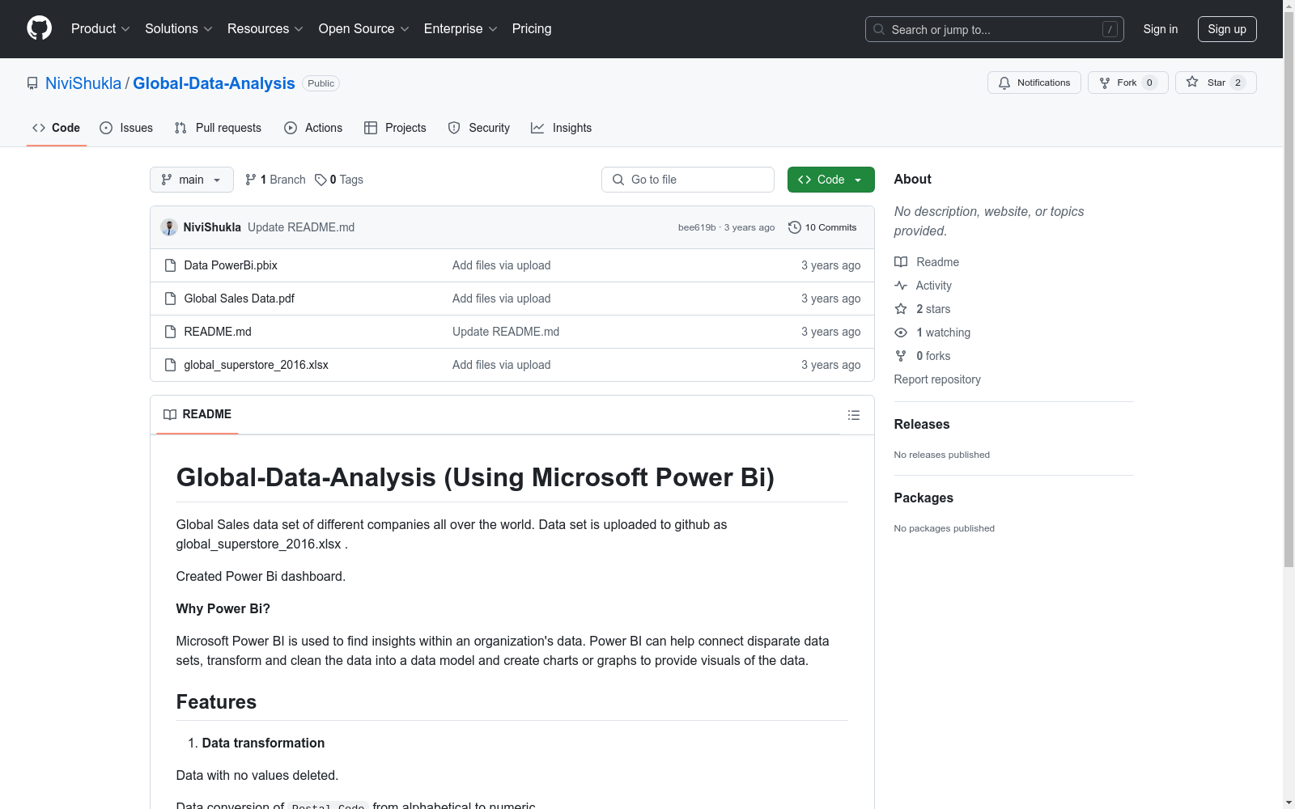The height and width of the screenshot is (809, 1295).
Task: Click the Fork count badge showing 0
Action: click(1149, 83)
